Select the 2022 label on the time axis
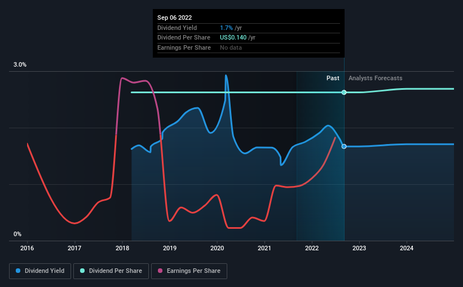The width and height of the screenshot is (463, 287). tap(312, 248)
